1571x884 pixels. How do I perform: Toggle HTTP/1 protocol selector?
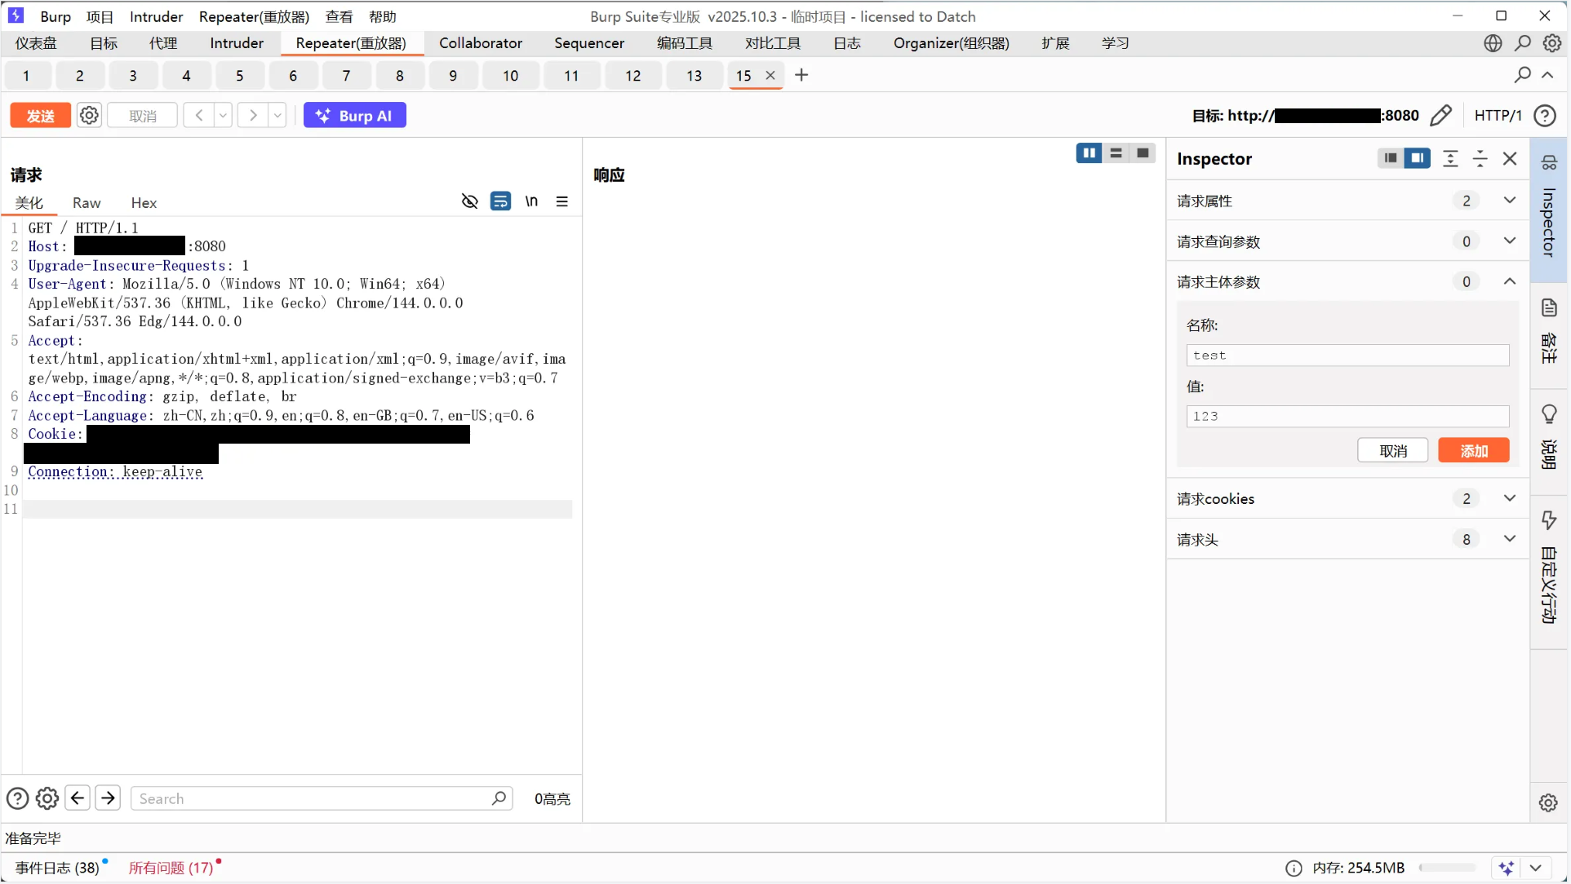point(1498,116)
